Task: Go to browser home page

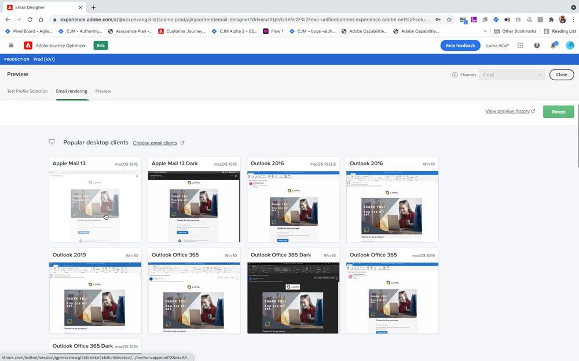Action: coord(41,20)
